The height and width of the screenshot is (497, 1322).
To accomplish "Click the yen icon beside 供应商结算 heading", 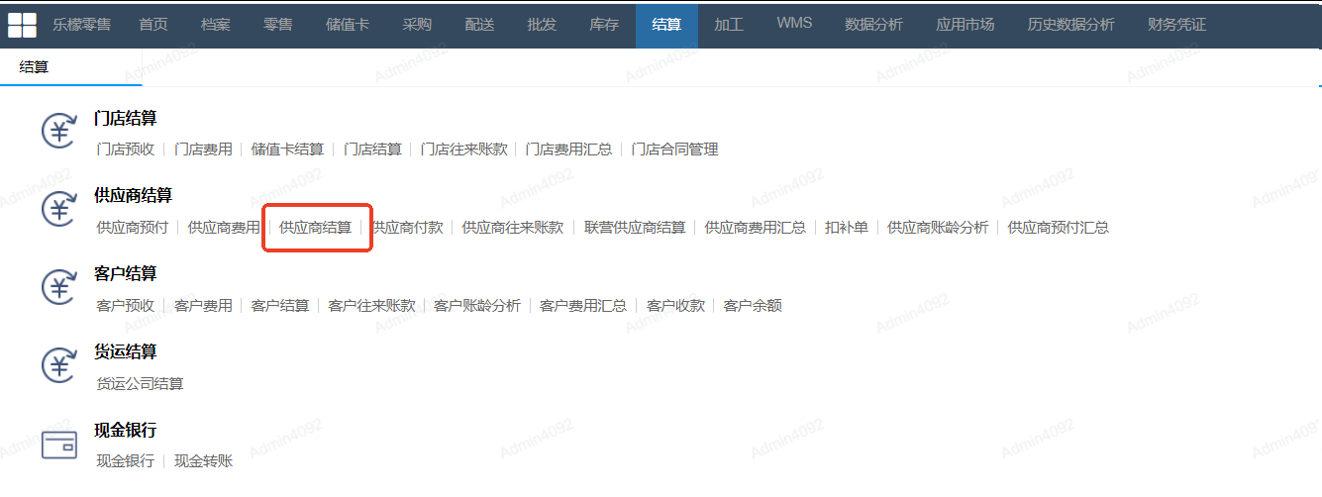I will (x=59, y=209).
